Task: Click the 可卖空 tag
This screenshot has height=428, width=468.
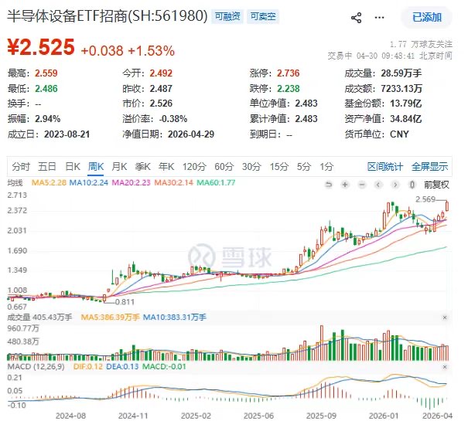Action: [263, 16]
